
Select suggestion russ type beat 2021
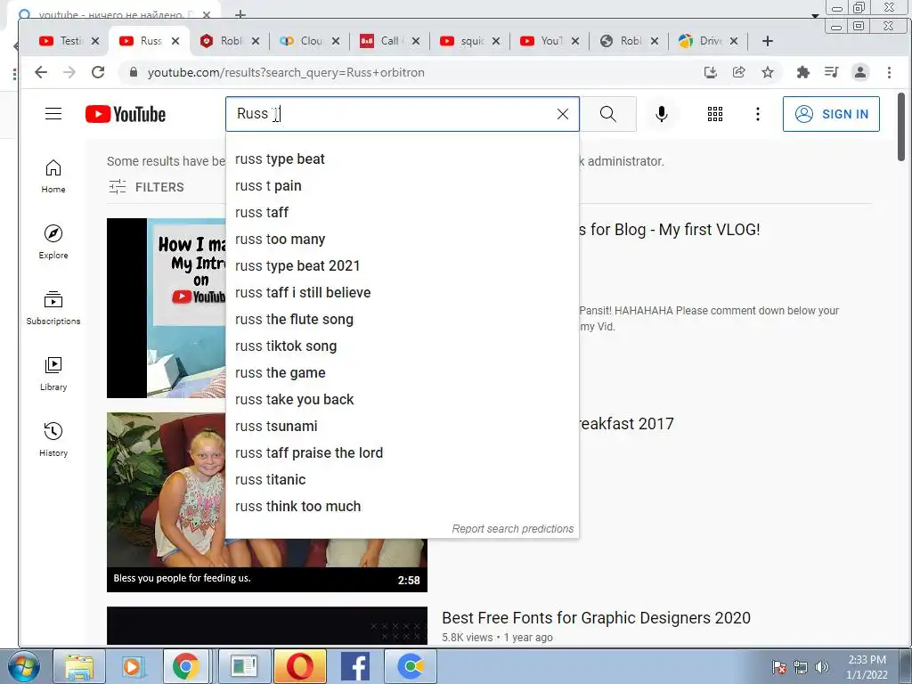tap(402, 265)
